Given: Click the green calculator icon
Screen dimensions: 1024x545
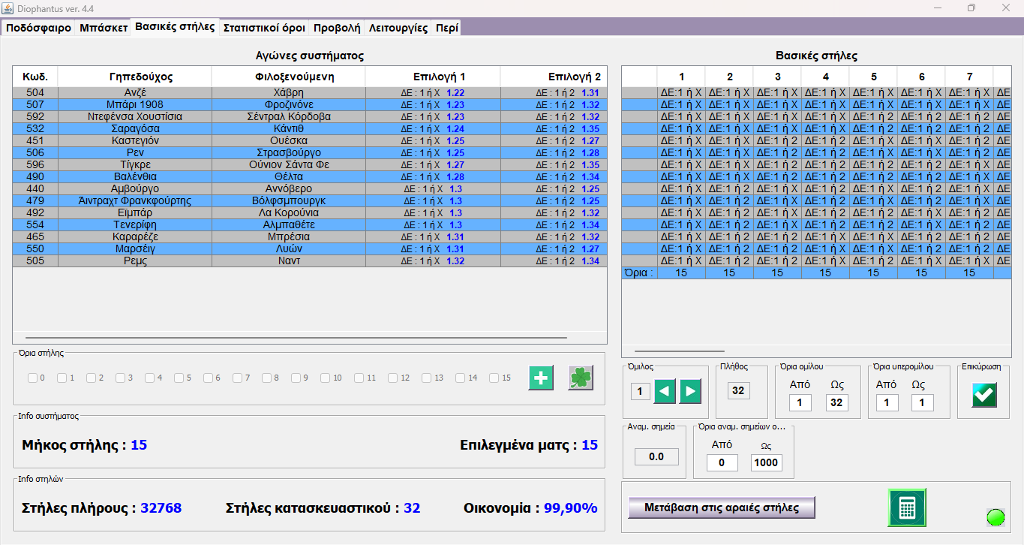Looking at the screenshot, I should point(907,507).
